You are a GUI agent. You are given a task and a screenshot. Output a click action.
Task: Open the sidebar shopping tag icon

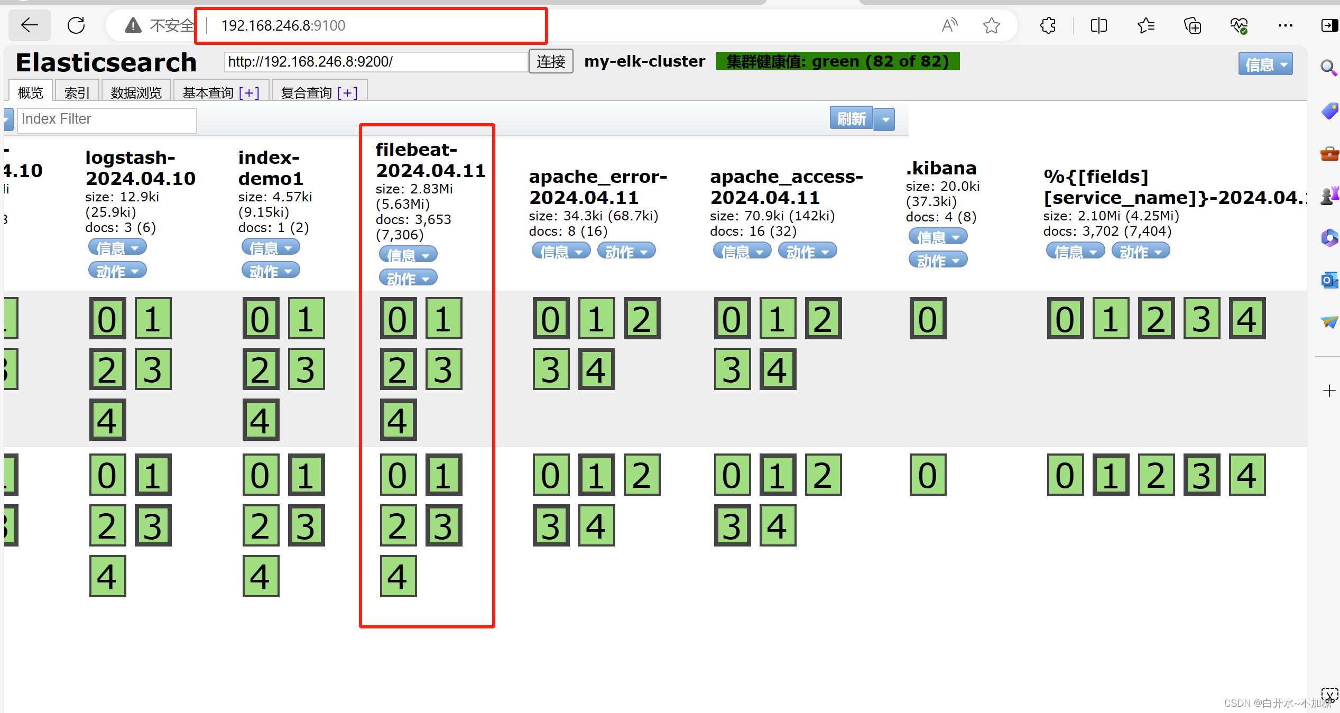point(1329,111)
